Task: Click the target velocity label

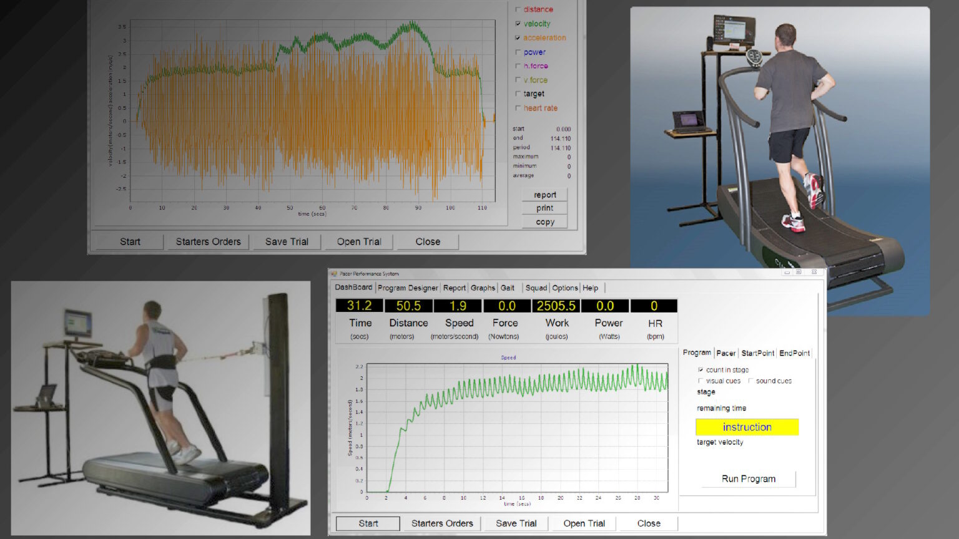Action: point(720,442)
